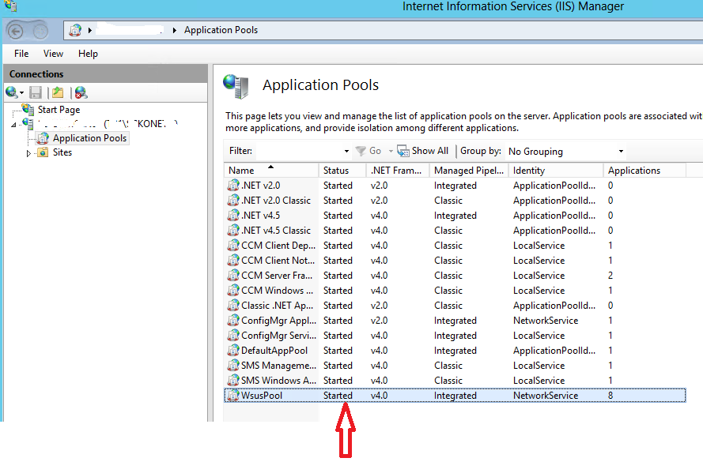
Task: Click the Save Connections disk icon
Action: click(x=35, y=92)
